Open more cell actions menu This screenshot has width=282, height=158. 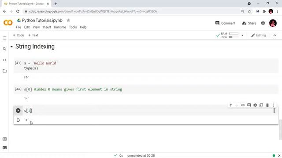(274, 105)
